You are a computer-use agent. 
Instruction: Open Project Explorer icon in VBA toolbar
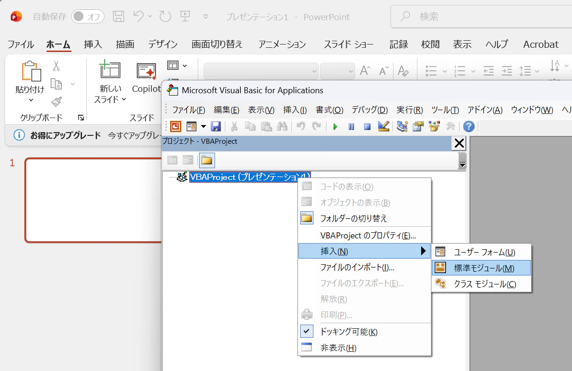(x=402, y=126)
